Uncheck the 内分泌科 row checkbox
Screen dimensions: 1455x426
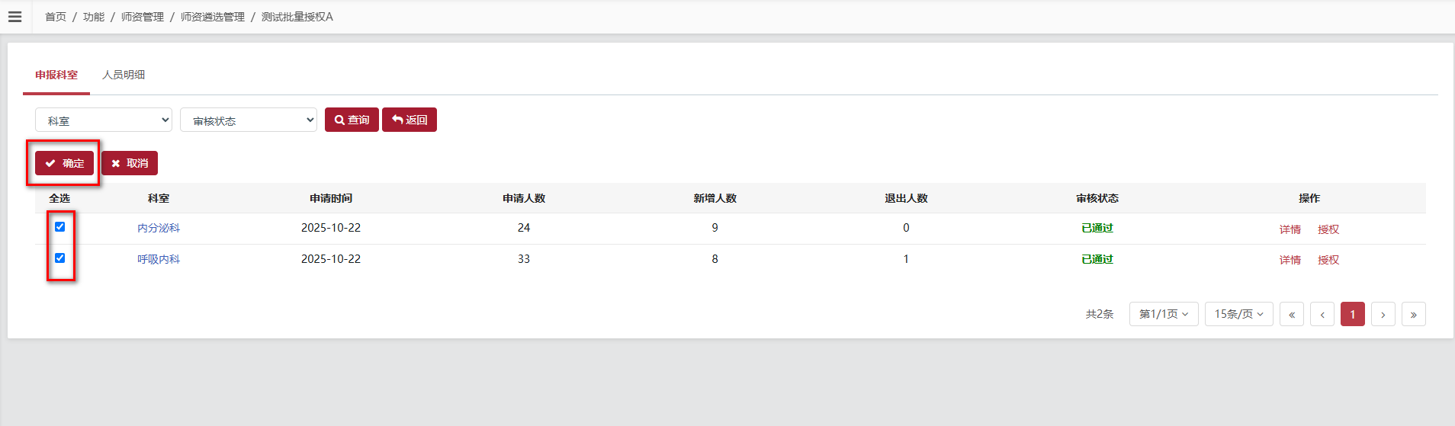tap(59, 227)
